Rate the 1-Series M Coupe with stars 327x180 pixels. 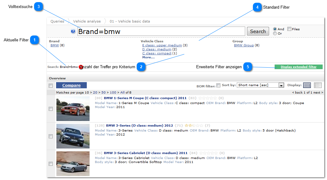click(207, 98)
